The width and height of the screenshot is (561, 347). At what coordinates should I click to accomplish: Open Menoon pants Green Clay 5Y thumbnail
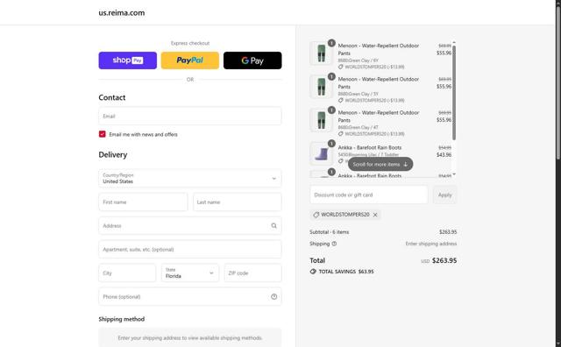point(321,87)
